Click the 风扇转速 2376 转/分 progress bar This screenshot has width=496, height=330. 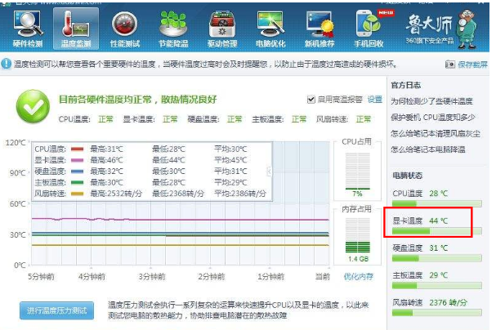point(437,313)
